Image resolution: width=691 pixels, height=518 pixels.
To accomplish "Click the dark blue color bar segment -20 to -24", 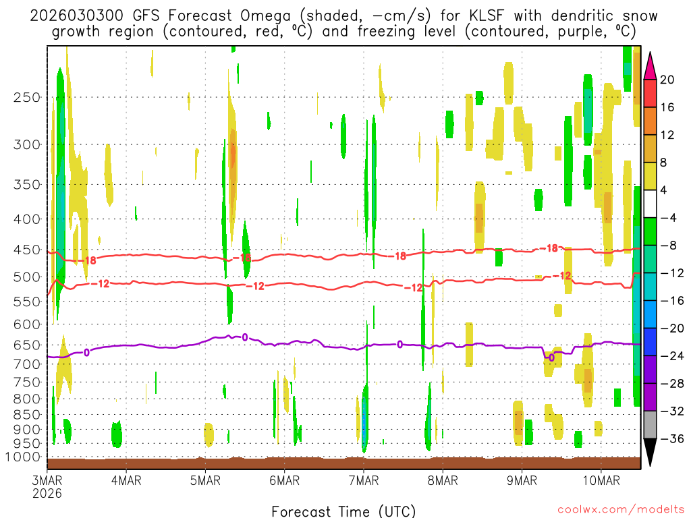I will tap(650, 342).
